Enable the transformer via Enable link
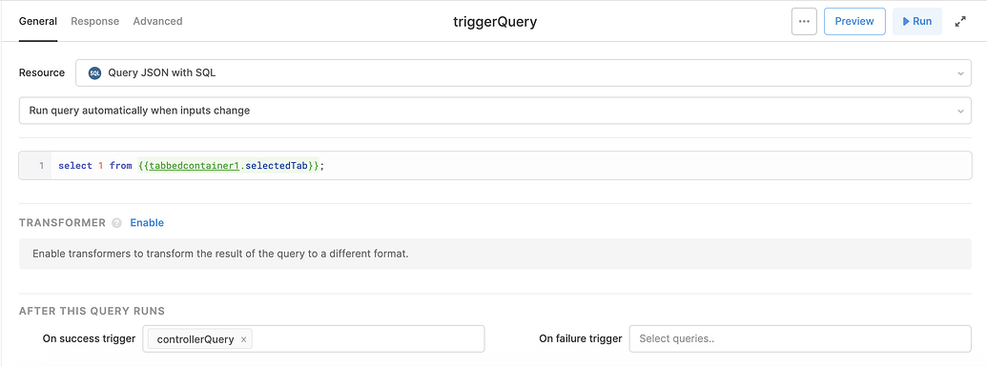This screenshot has width=987, height=367. click(147, 223)
